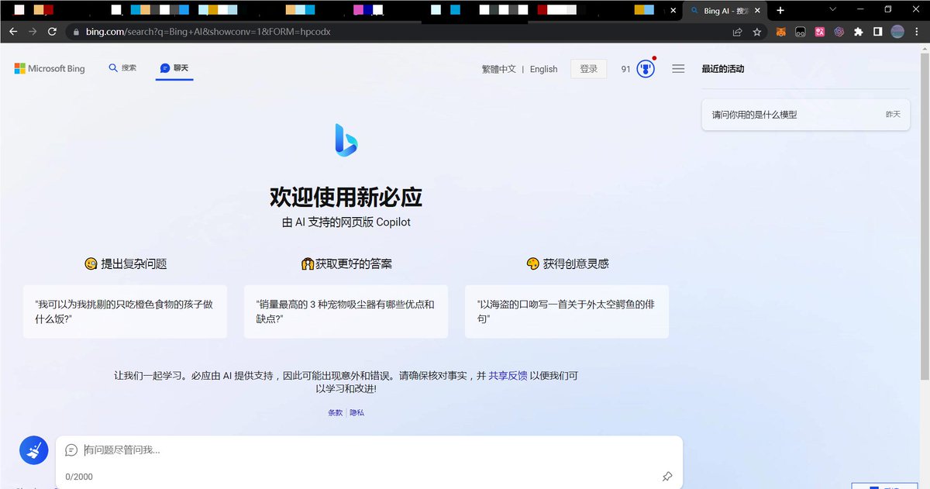
Task: Click the 获取更好的答案 heading
Action: [x=346, y=263]
